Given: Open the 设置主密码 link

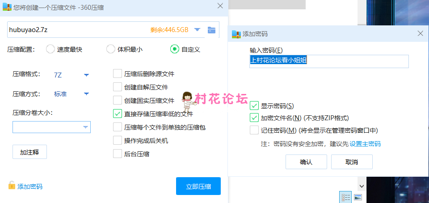Looking at the screenshot, I should pos(365,144).
